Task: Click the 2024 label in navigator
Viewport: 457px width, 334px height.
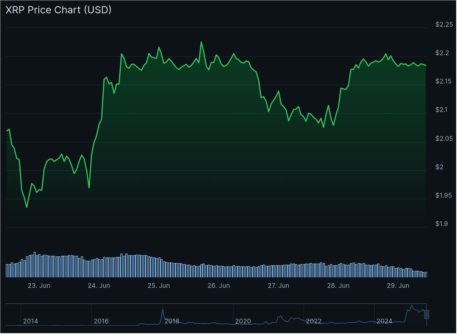Action: 384,321
